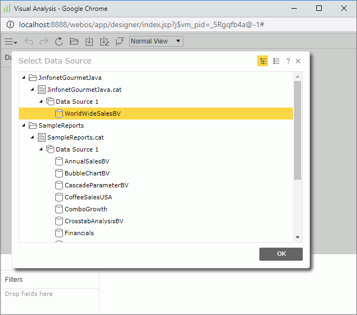Select CoffeeSalesUSA business view
The image size is (357, 315).
tap(88, 197)
